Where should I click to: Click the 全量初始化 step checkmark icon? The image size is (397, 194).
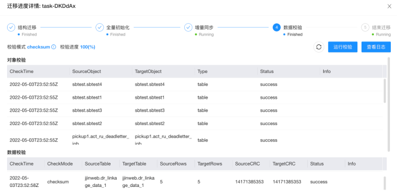pyautogui.click(x=100, y=27)
